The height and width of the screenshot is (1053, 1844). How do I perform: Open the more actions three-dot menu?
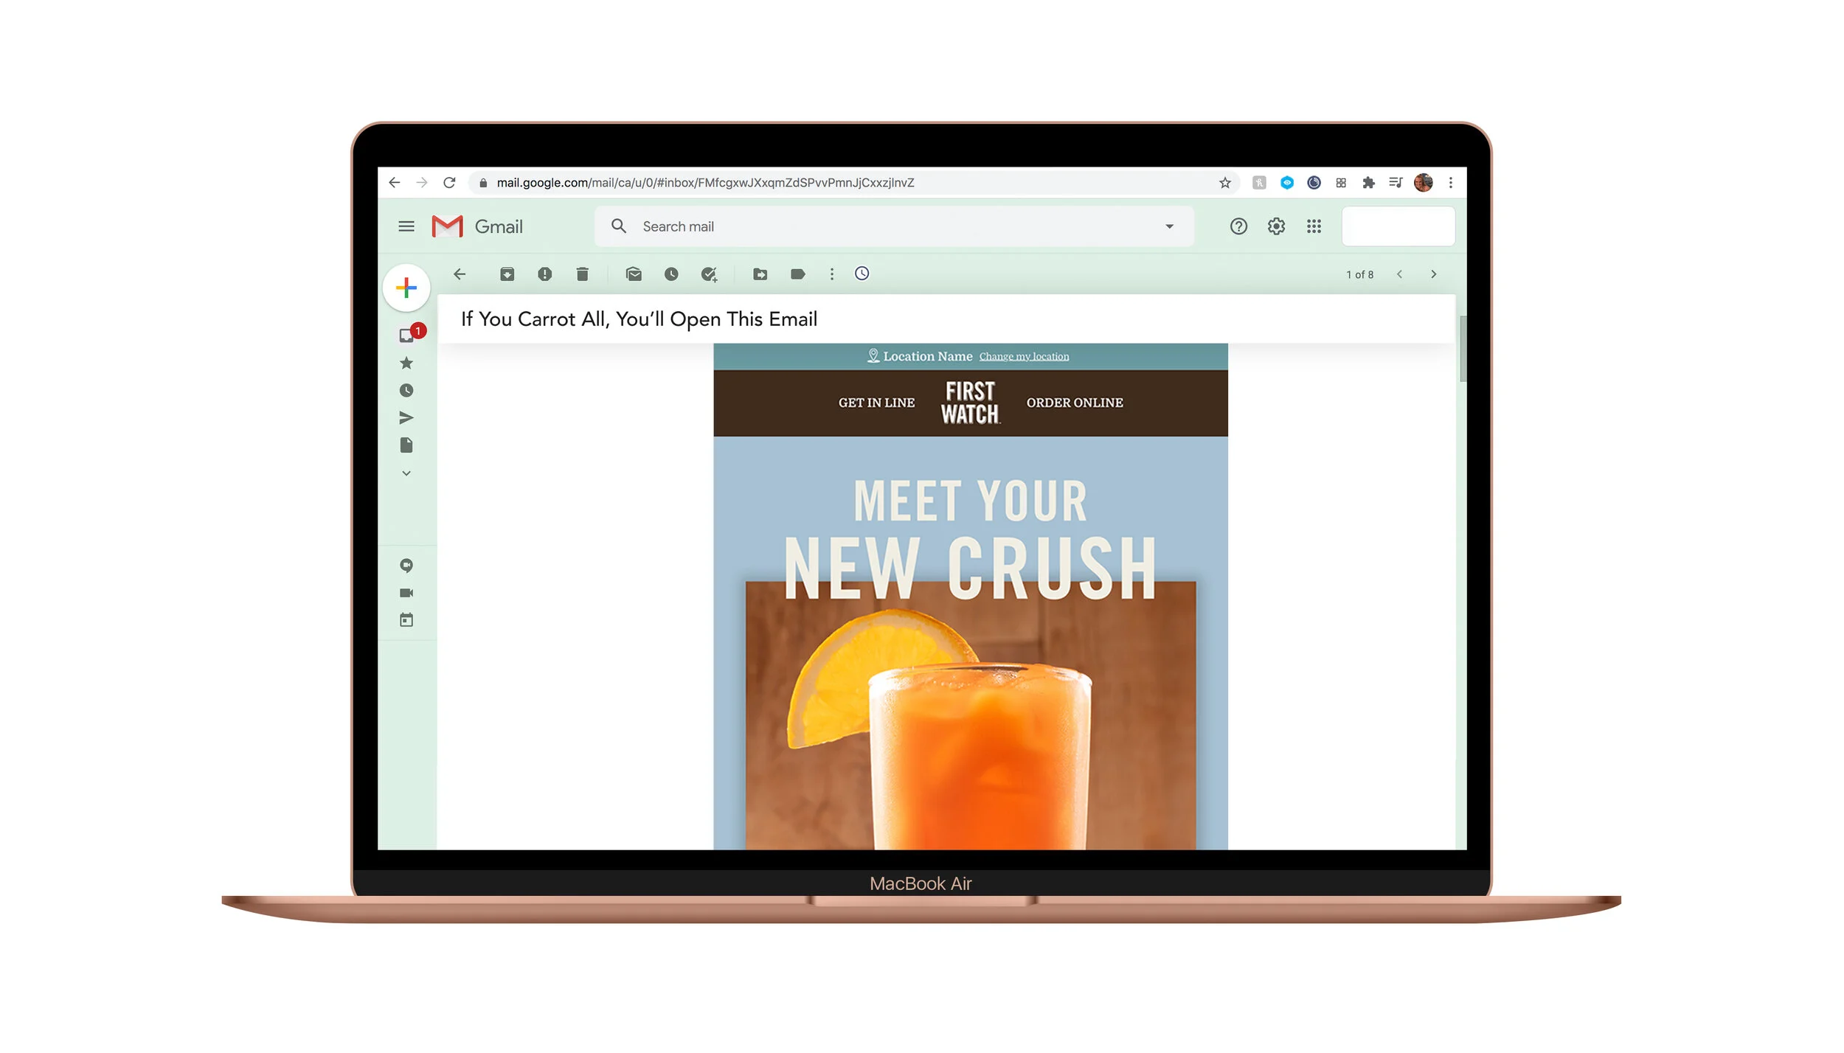[832, 274]
